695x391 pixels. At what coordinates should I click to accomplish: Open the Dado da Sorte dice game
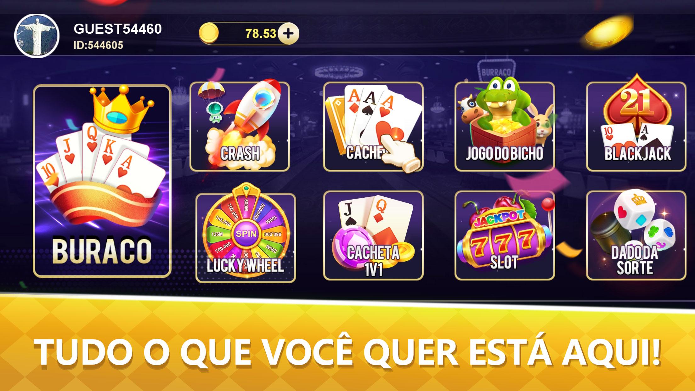(636, 235)
